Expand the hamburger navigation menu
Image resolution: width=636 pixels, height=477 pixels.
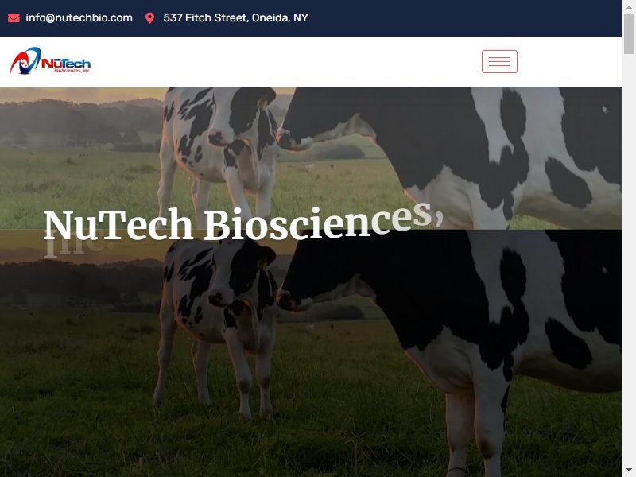499,62
